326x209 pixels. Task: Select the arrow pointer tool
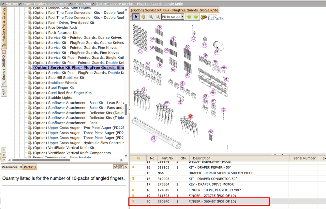point(136,17)
